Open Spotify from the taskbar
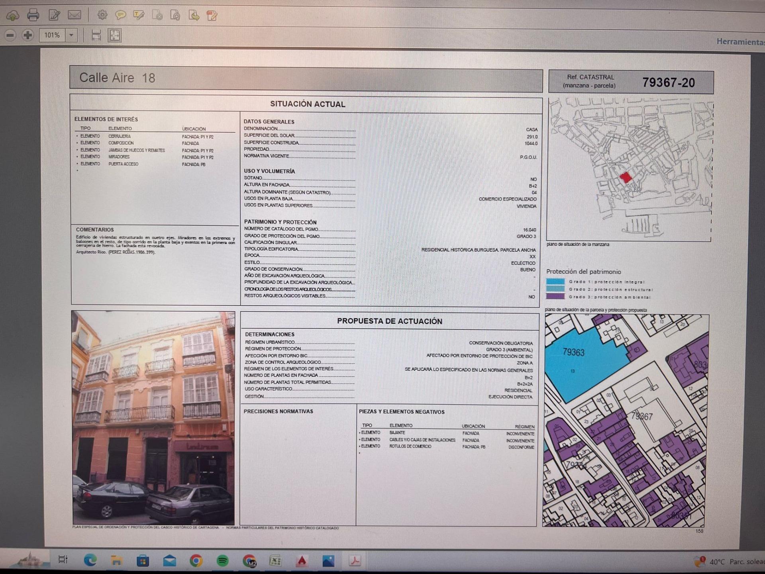Screen dimensions: 765x574 click(222, 561)
